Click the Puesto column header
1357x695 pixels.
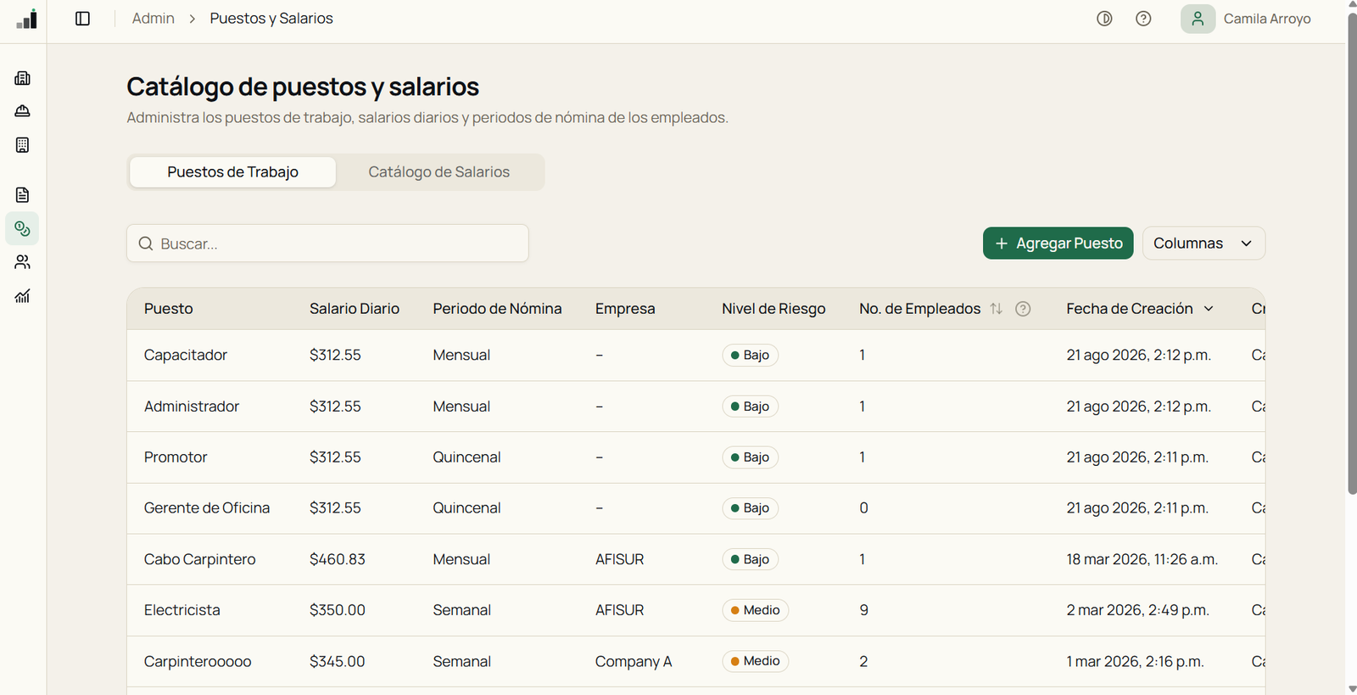[169, 309]
